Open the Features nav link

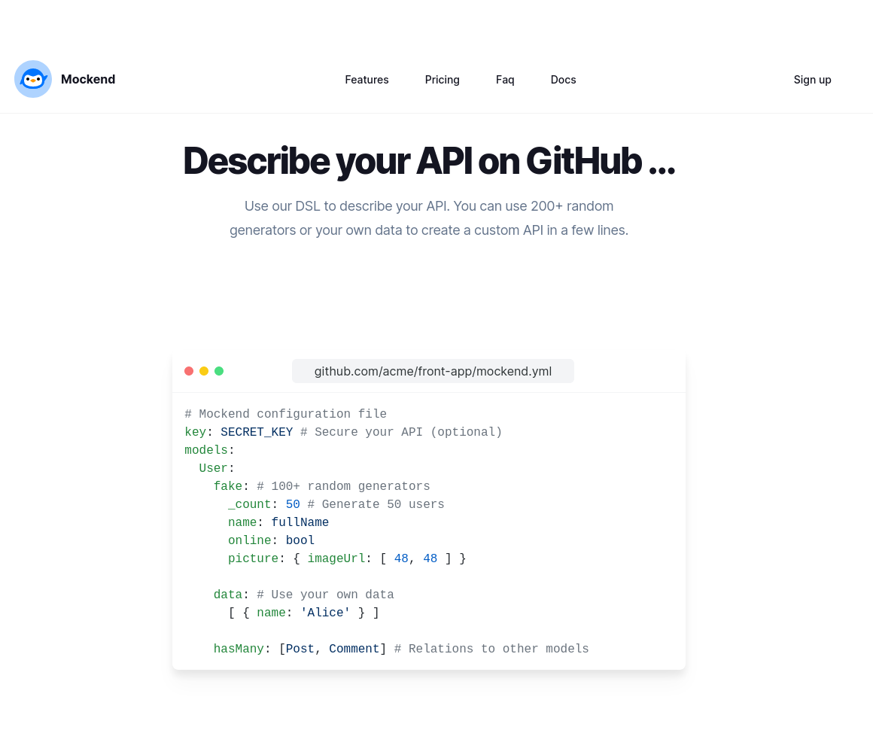click(367, 80)
